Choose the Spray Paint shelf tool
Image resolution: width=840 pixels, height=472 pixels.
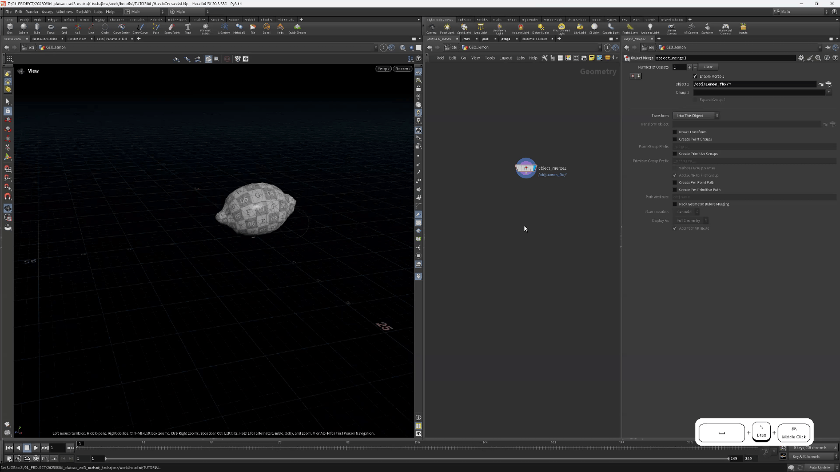click(x=172, y=27)
